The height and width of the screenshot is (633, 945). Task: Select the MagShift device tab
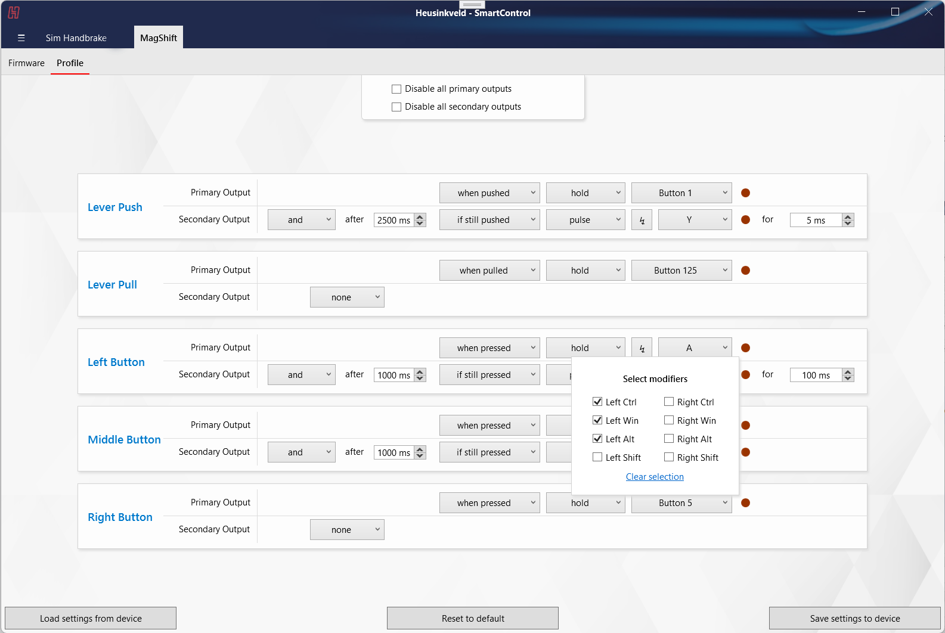tap(159, 38)
